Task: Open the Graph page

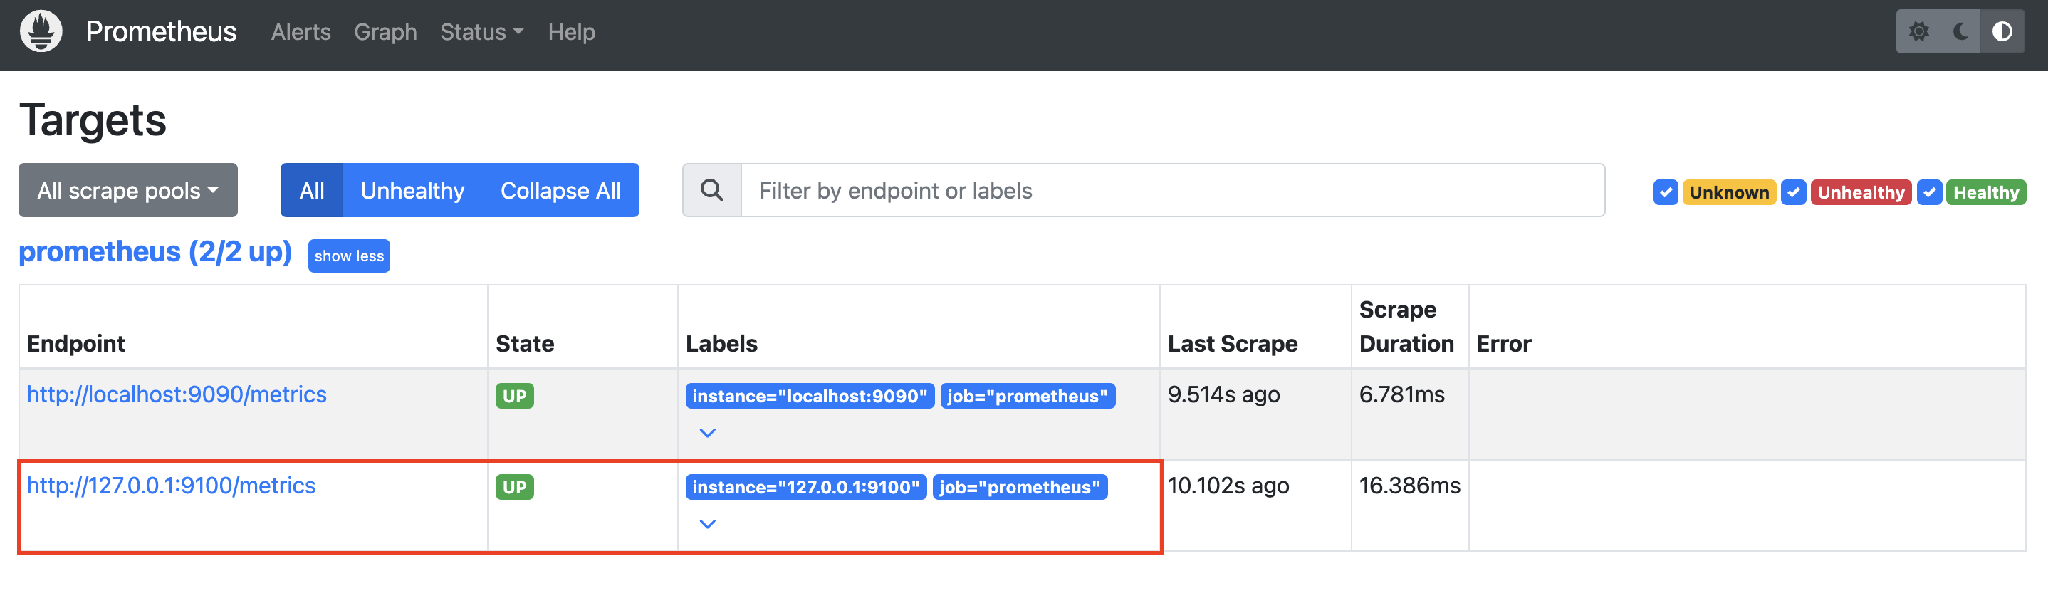Action: pos(385,32)
